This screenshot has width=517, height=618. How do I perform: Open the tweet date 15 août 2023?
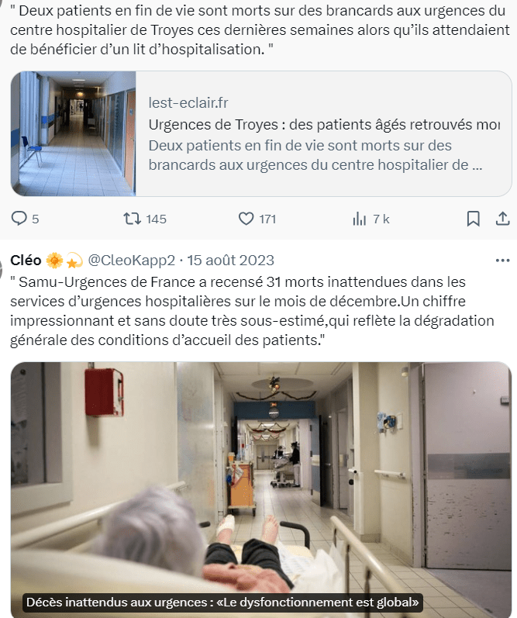point(230,261)
